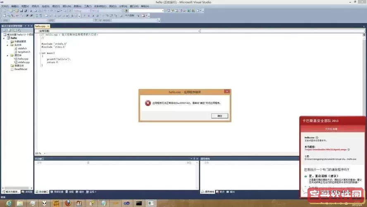Select stdafx.cpp in Solution Explorer
This screenshot has height=207, width=367.
click(x=24, y=63)
